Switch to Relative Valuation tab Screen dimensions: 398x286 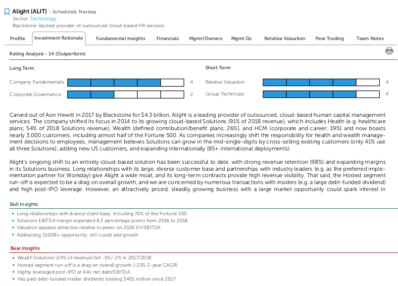pos(285,38)
